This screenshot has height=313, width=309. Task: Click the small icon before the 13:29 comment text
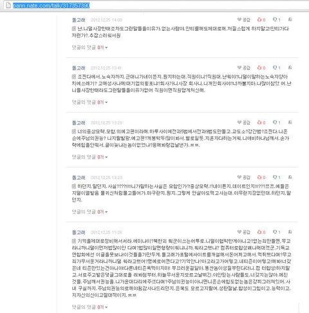click(74, 131)
